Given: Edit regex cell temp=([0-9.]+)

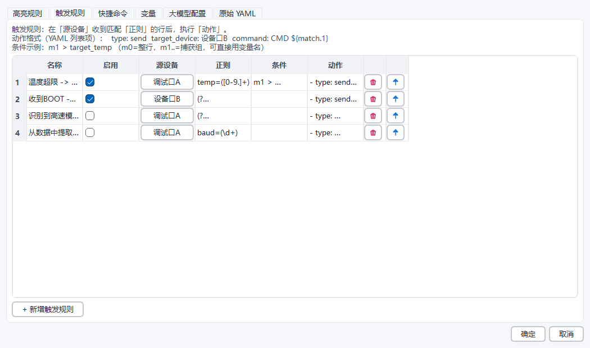Looking at the screenshot, I should click(x=223, y=82).
